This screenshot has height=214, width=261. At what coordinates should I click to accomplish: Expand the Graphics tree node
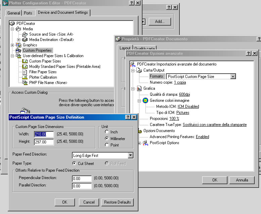click(x=12, y=45)
